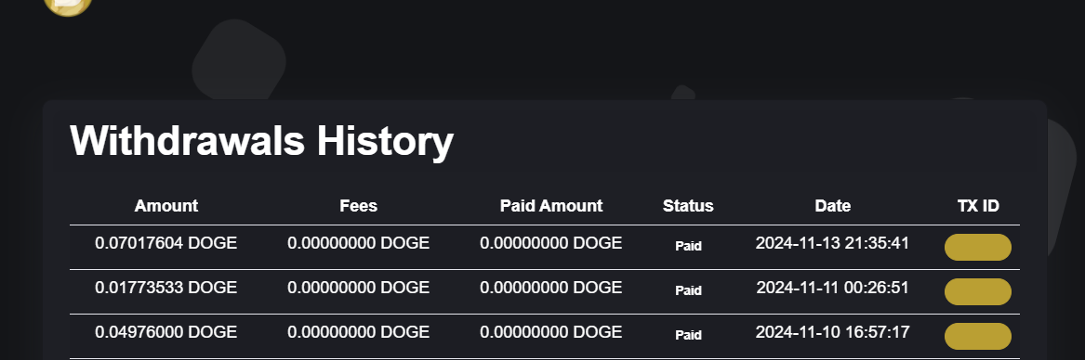Click the Status column header

coord(688,206)
